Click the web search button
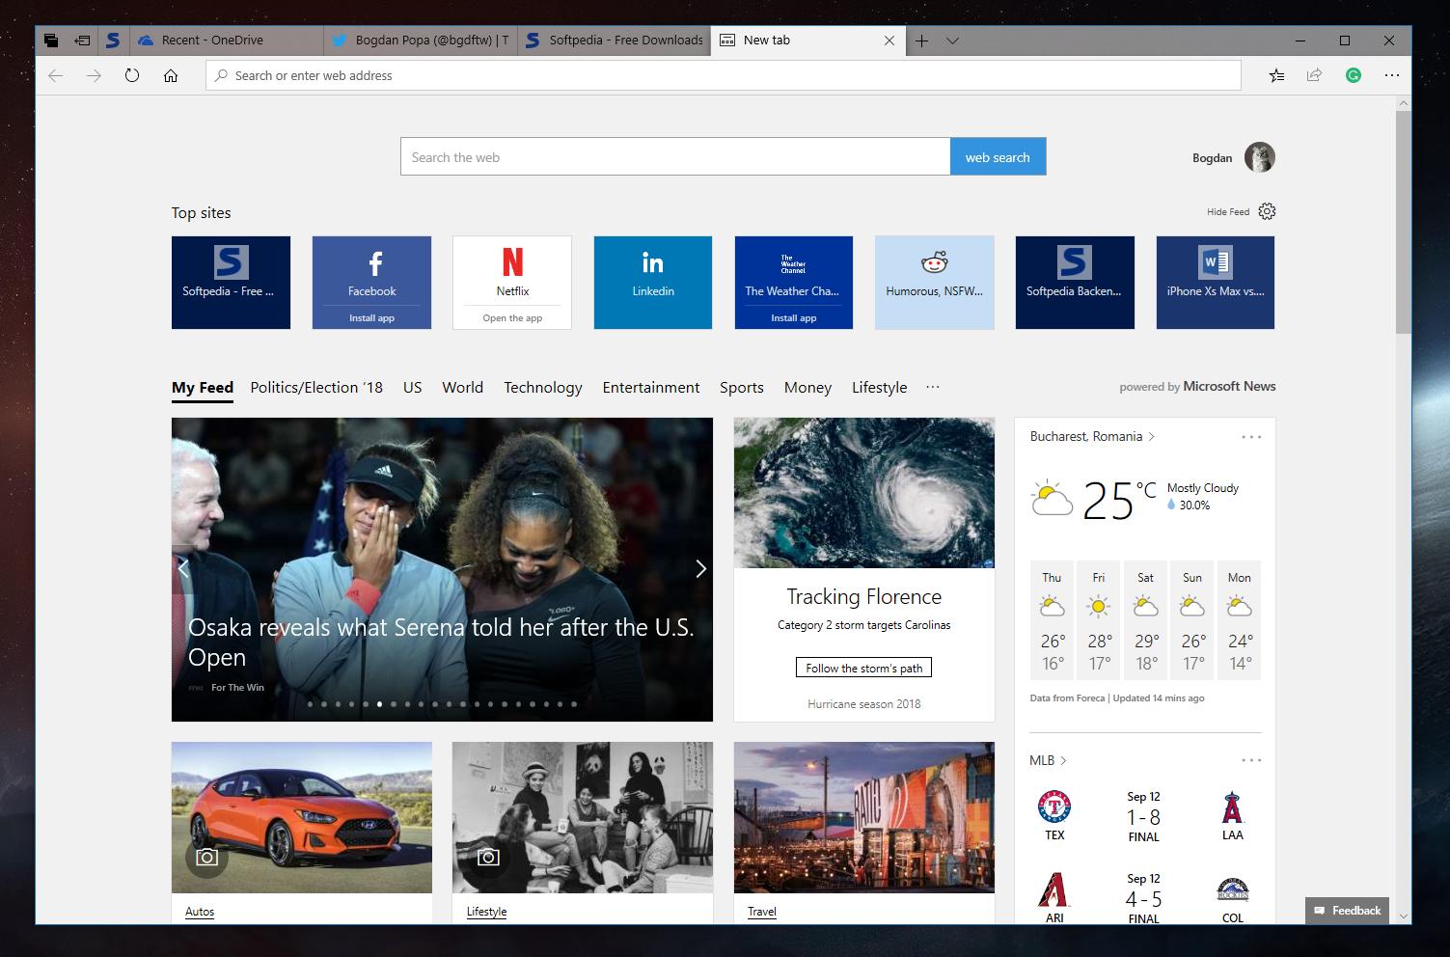This screenshot has height=957, width=1450. (997, 156)
